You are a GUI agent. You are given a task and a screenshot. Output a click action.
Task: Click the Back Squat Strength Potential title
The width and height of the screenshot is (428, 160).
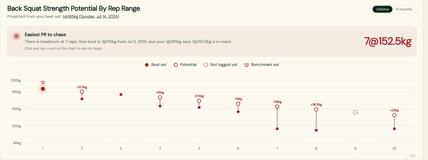tap(73, 8)
